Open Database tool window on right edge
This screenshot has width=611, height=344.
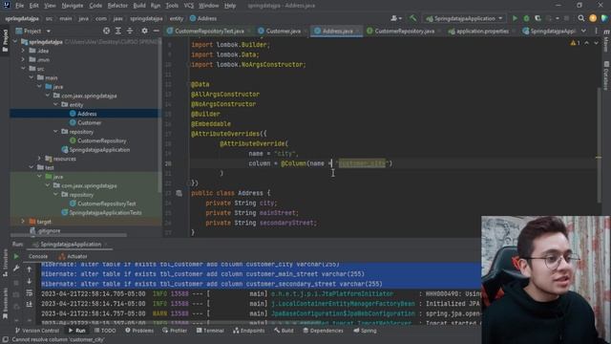coord(606,75)
